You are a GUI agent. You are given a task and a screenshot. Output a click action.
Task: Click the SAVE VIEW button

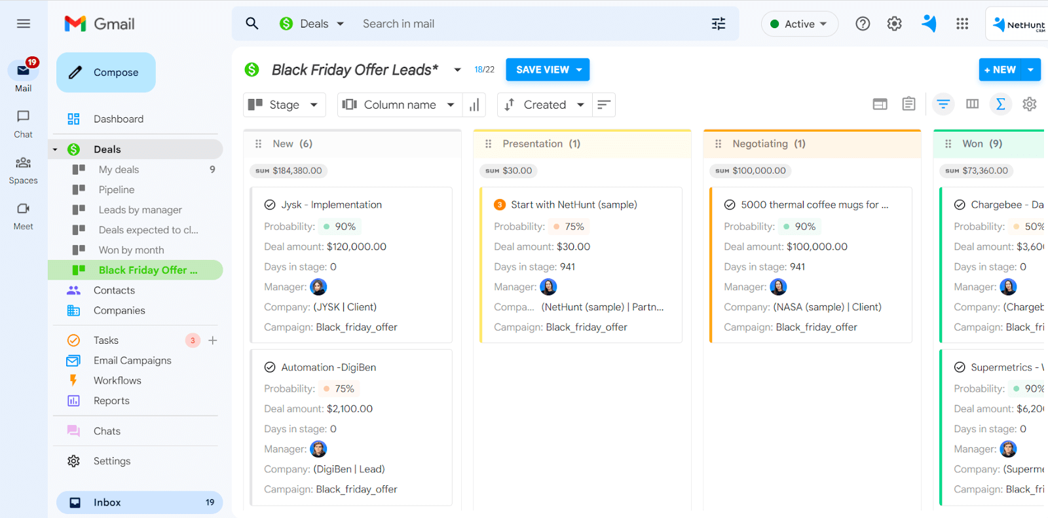tap(542, 69)
